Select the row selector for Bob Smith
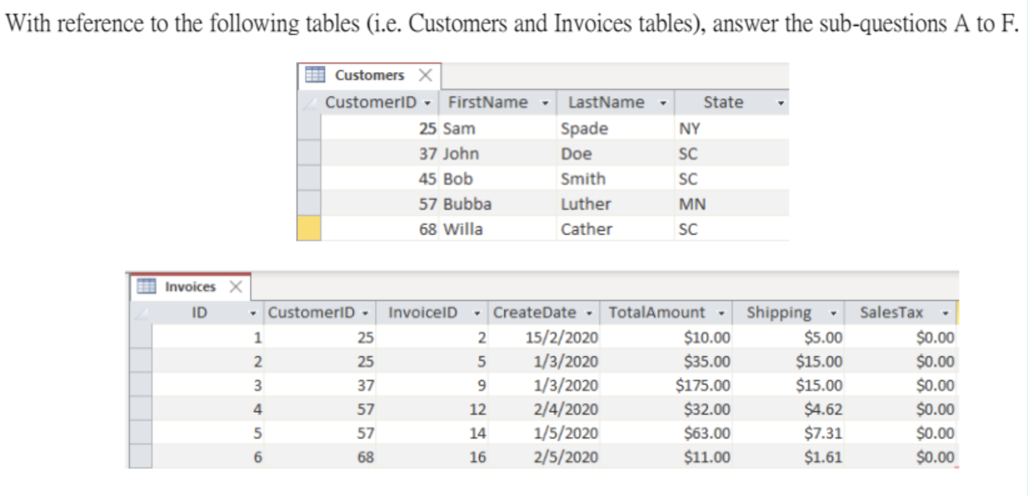This screenshot has height=496, width=1028. pos(309,179)
